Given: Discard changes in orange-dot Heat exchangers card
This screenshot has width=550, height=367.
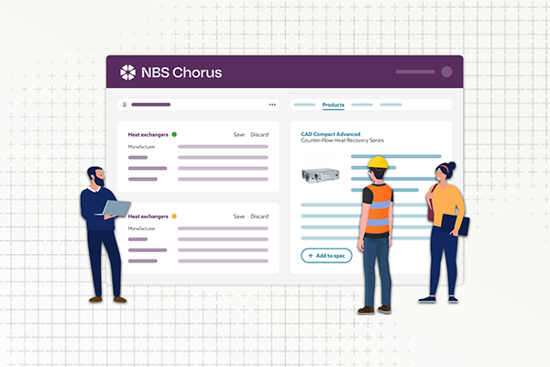Looking at the screenshot, I should pos(259,217).
